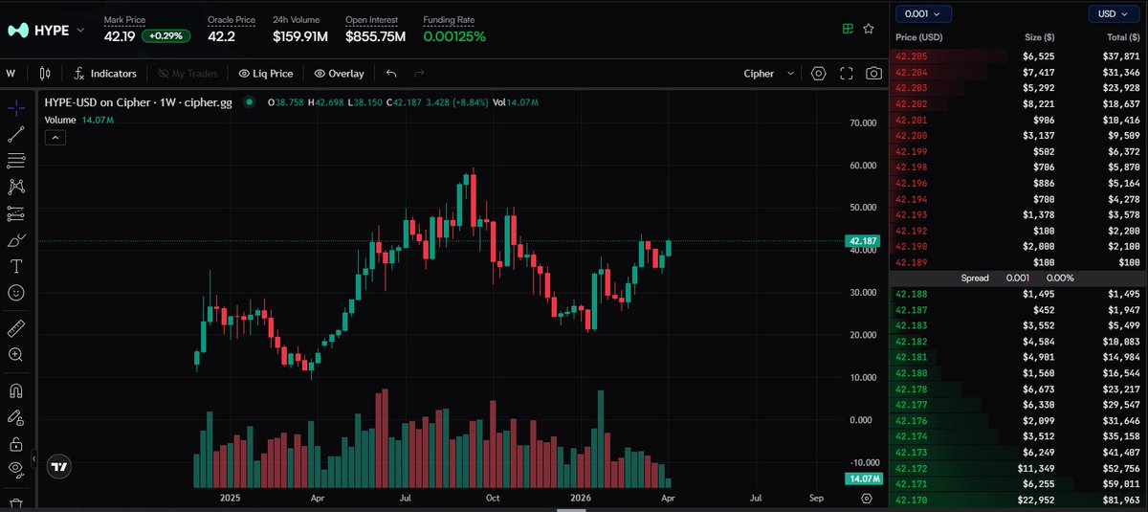This screenshot has height=512, width=1148.
Task: Click the +0.29% change badge
Action: coord(166,36)
